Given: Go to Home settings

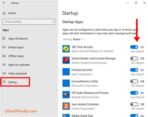Looking at the screenshot, I should (12, 13).
